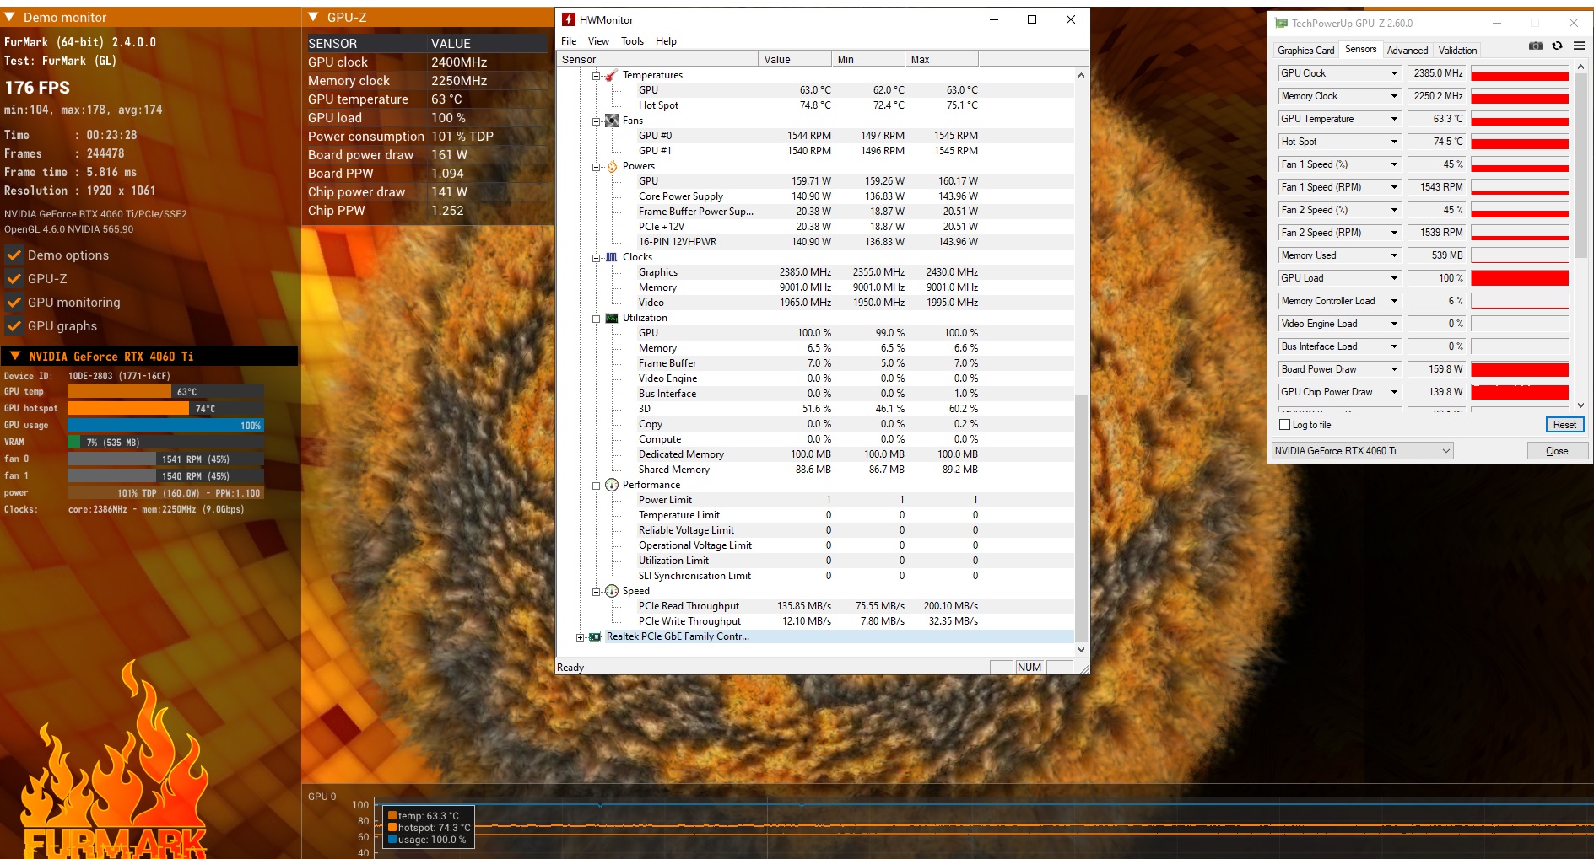The image size is (1594, 859).
Task: Click the Sensor column header in HWMonitor
Action: coord(657,59)
